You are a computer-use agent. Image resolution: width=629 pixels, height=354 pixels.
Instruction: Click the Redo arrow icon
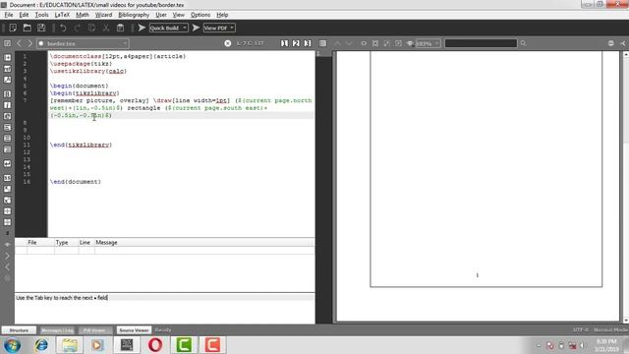[x=78, y=28]
